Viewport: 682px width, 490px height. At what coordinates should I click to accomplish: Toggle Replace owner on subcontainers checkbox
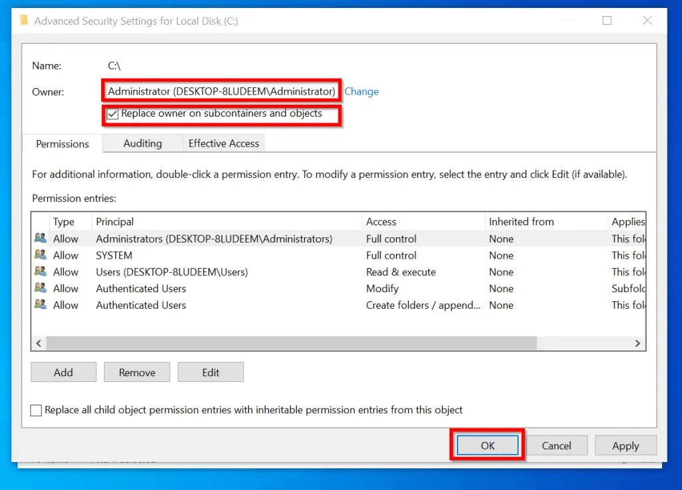coord(112,114)
